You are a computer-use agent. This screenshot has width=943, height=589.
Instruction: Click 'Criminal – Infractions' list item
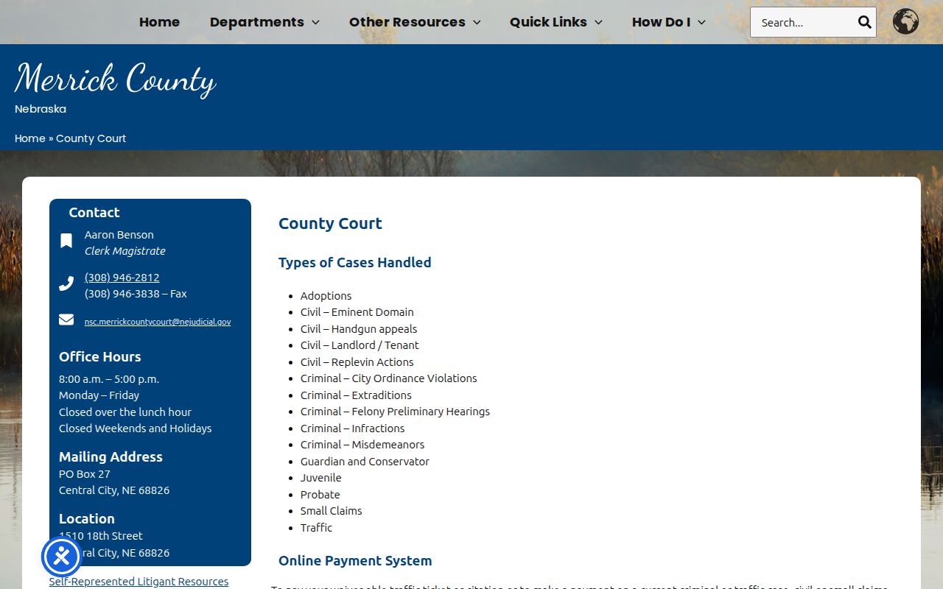pos(353,428)
